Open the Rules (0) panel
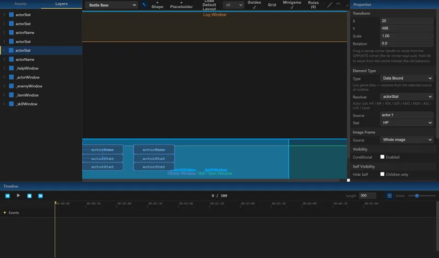This screenshot has width=439, height=258. (x=313, y=5)
